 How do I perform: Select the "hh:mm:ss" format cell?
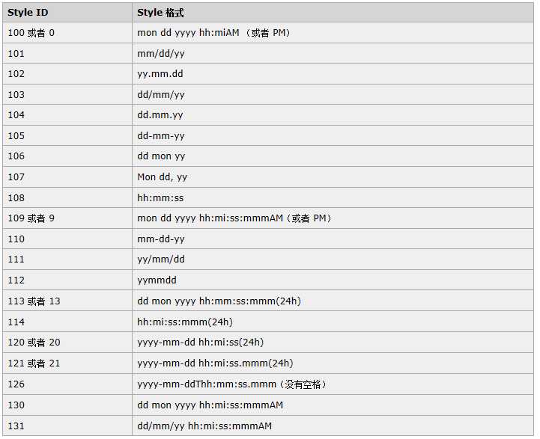click(x=160, y=198)
